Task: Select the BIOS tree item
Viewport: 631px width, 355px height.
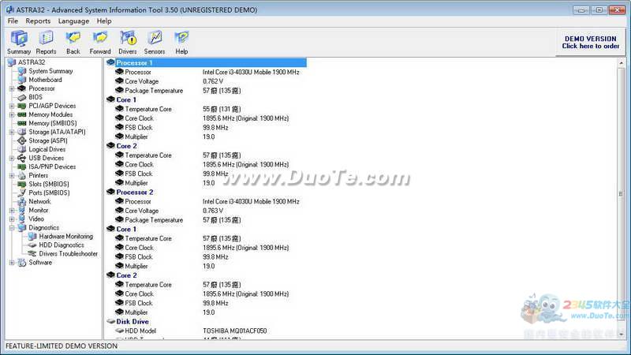Action: click(x=35, y=97)
